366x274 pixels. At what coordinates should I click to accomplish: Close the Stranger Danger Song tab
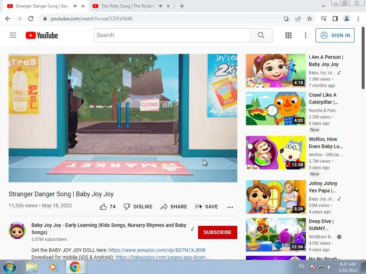click(x=83, y=6)
